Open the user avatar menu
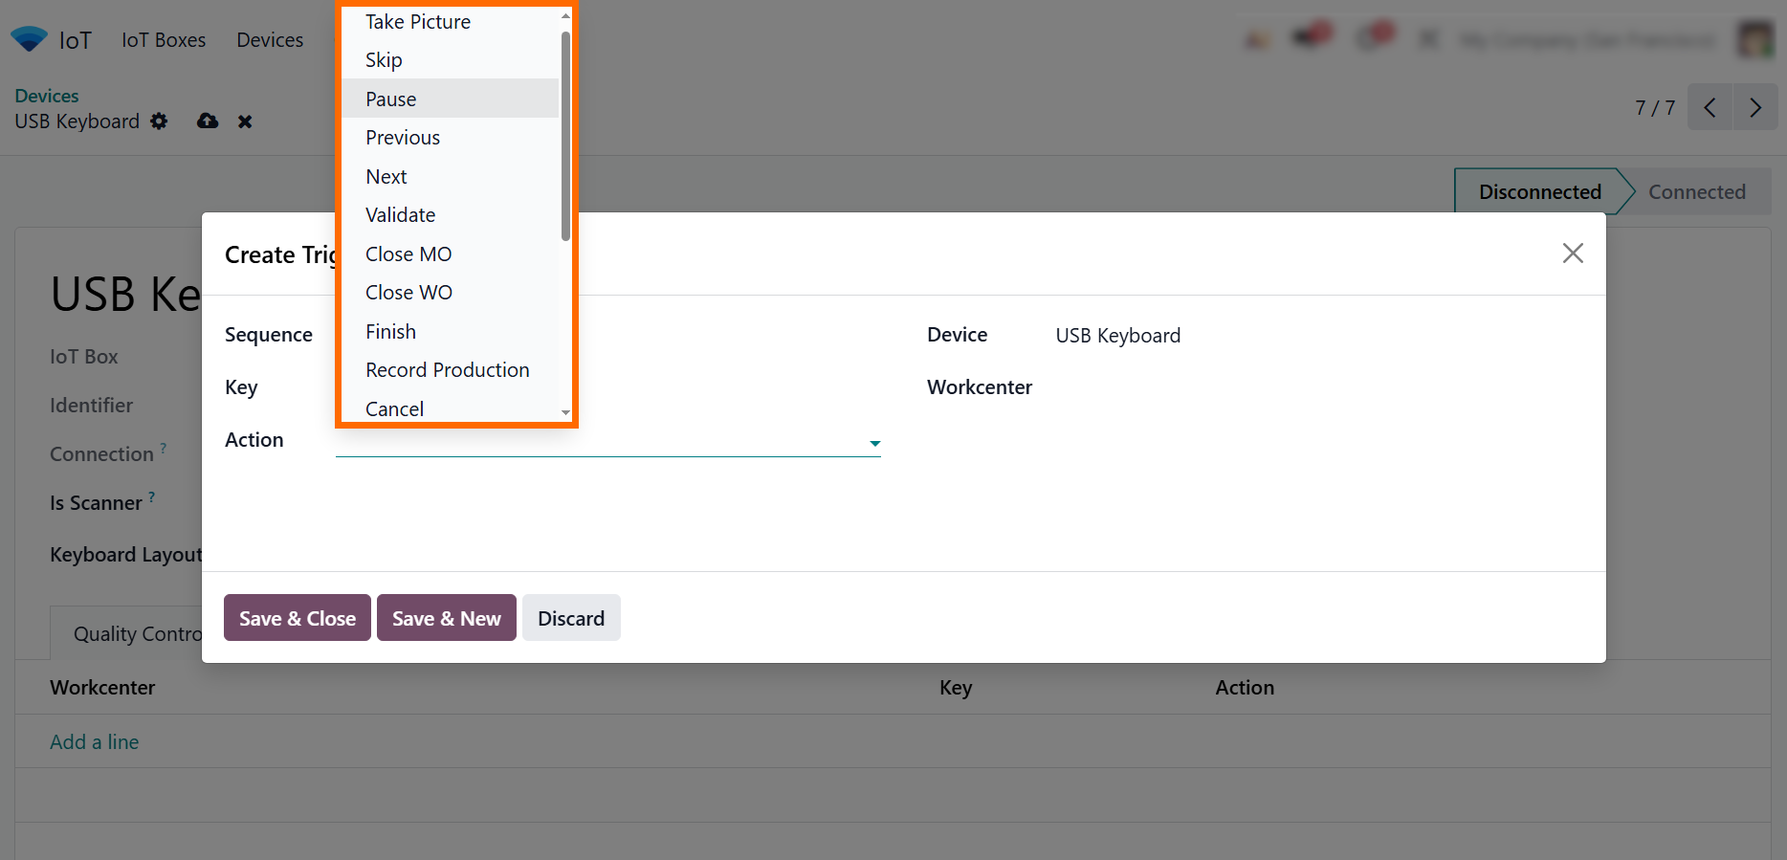The width and height of the screenshot is (1787, 860). pos(1754,39)
